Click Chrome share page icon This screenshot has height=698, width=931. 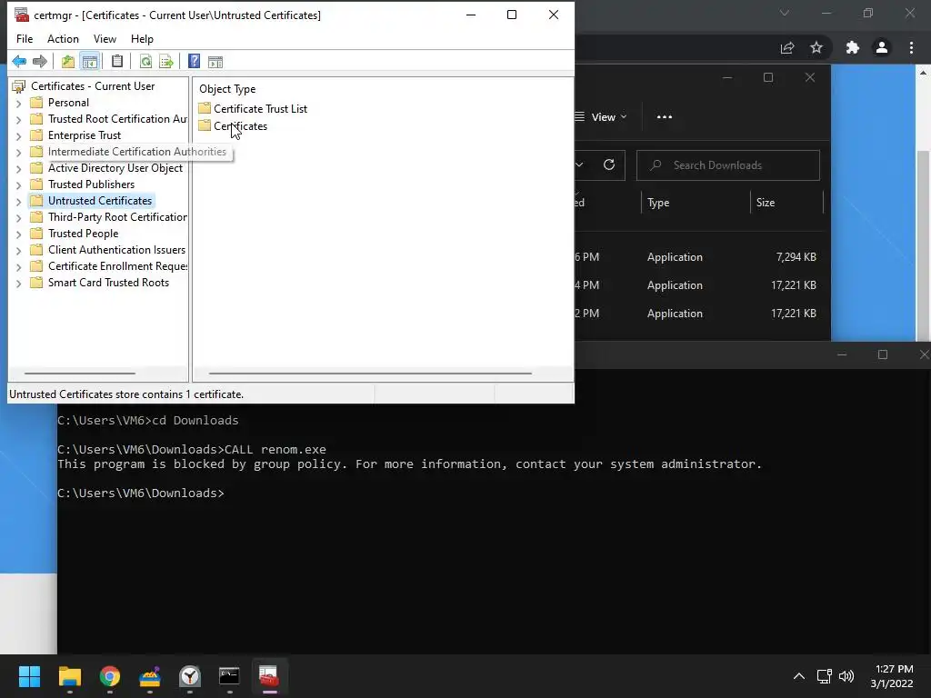coord(787,47)
